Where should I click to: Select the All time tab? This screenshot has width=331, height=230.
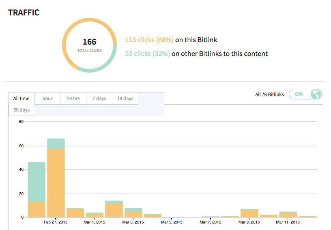tap(21, 99)
